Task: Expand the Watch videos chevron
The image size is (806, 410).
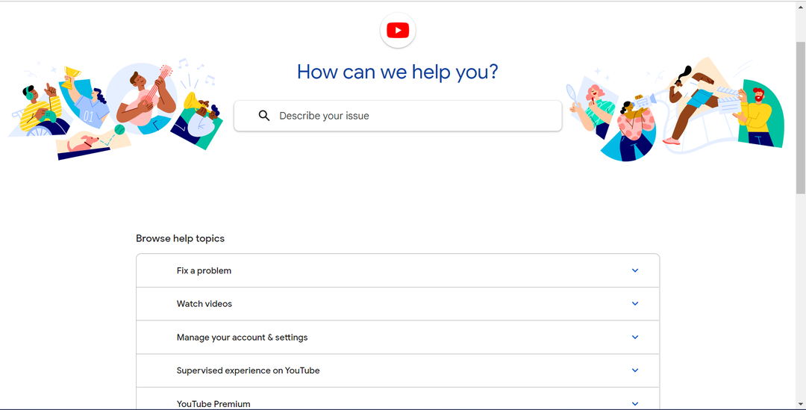Action: [x=635, y=303]
